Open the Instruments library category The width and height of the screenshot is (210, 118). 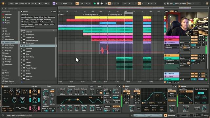[9, 40]
